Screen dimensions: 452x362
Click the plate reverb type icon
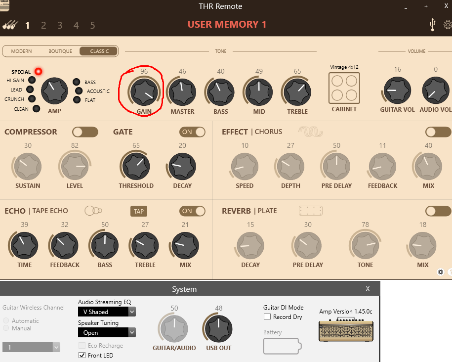[x=310, y=211]
